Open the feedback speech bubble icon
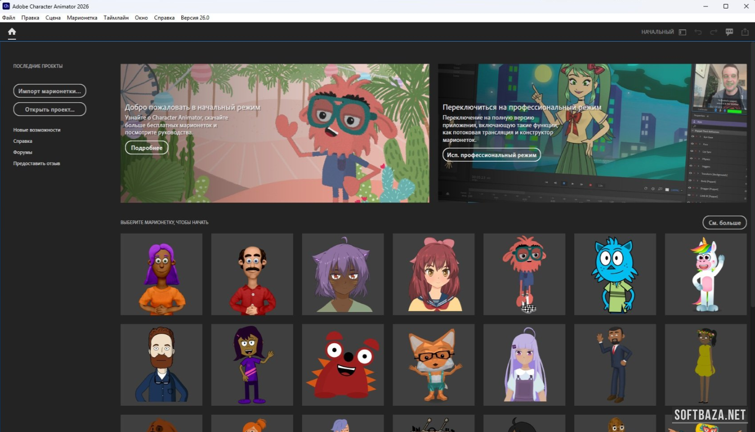 [729, 32]
